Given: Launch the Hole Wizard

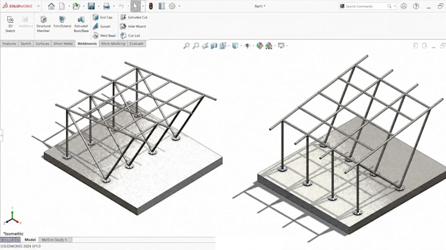Looking at the screenshot, I should (133, 26).
